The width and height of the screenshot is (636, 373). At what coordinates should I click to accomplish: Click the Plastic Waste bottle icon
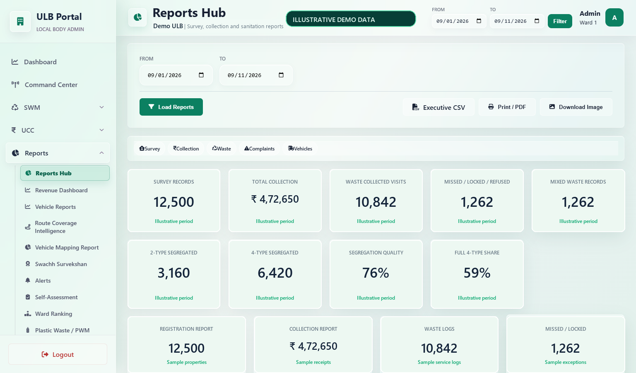click(x=28, y=330)
